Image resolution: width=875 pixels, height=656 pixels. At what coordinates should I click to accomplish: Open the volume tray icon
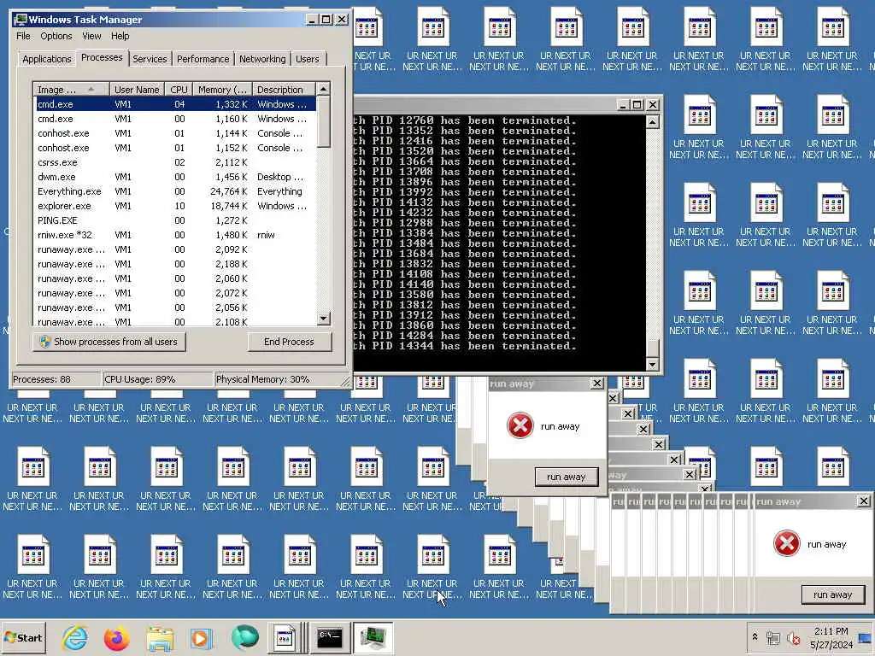coord(792,637)
